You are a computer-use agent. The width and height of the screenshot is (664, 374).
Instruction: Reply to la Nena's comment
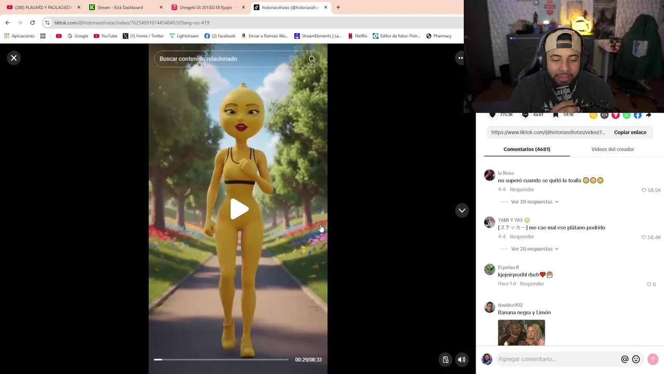[522, 190]
